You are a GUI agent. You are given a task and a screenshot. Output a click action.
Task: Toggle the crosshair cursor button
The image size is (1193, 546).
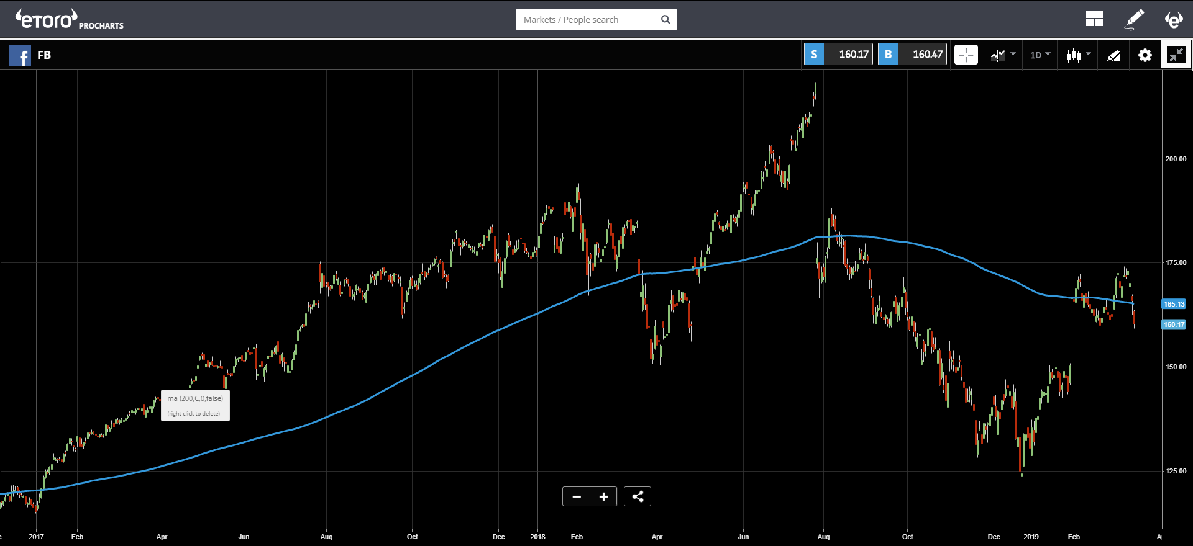966,55
